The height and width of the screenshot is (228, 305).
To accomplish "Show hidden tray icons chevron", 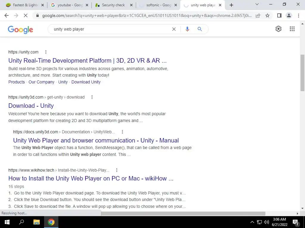I will [252, 222].
